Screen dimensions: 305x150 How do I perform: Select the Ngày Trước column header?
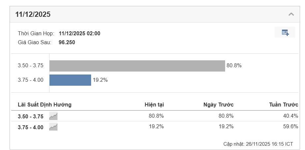pos(218,105)
